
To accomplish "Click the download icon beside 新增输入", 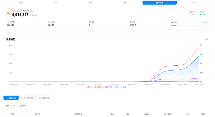I will [x=8, y=22].
